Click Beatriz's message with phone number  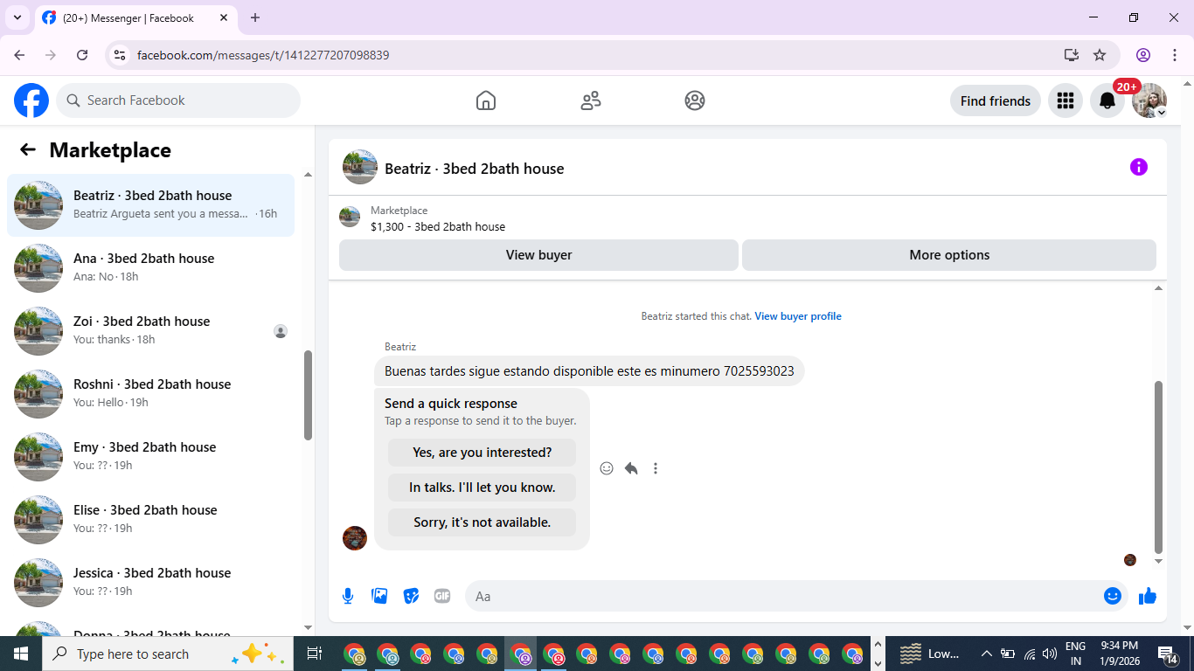pos(589,371)
